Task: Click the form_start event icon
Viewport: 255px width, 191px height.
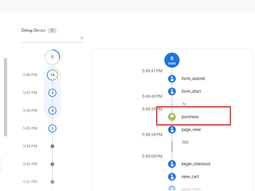Action: [x=172, y=91]
